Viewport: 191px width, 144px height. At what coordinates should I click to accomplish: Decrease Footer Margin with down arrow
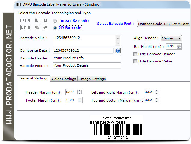tap(80, 102)
